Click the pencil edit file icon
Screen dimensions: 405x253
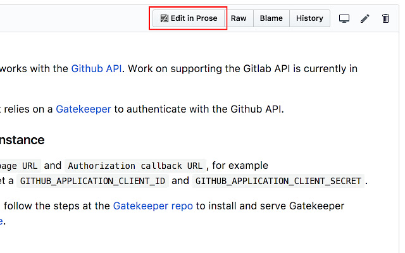365,18
